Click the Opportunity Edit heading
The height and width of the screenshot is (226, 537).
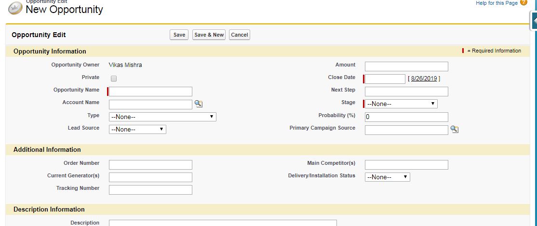[x=39, y=35]
